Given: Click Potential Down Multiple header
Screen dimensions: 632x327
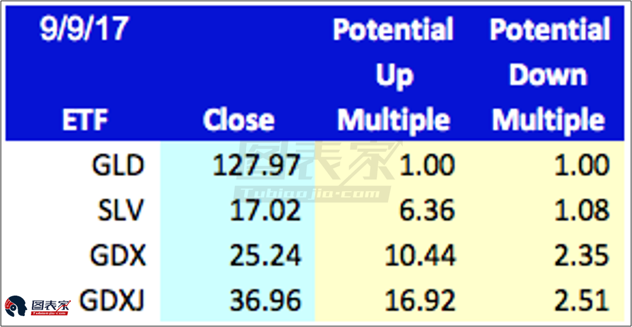Looking at the screenshot, I should pos(549,75).
